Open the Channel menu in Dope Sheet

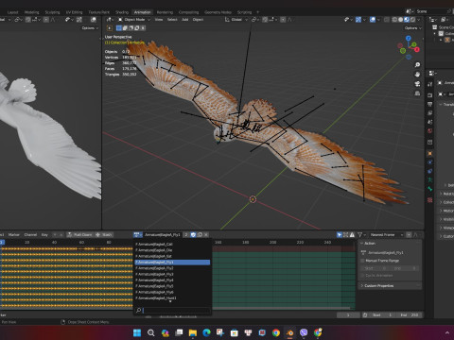(x=30, y=235)
